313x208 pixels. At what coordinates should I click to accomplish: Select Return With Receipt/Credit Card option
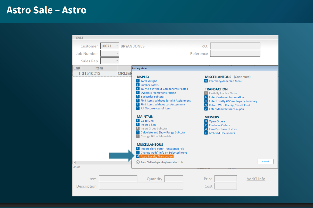tap(229, 105)
